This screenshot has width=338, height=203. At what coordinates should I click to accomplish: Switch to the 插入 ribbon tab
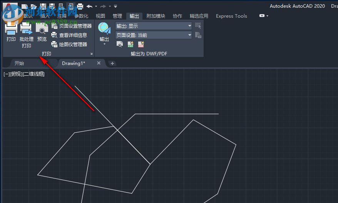(x=45, y=16)
